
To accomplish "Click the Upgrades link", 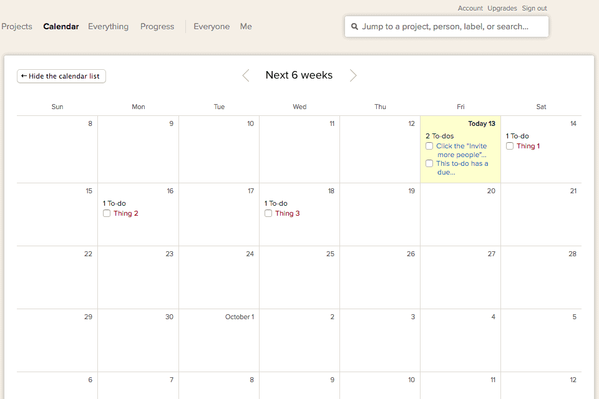I will [502, 8].
